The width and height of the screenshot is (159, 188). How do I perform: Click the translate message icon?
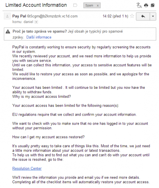click(x=139, y=5)
